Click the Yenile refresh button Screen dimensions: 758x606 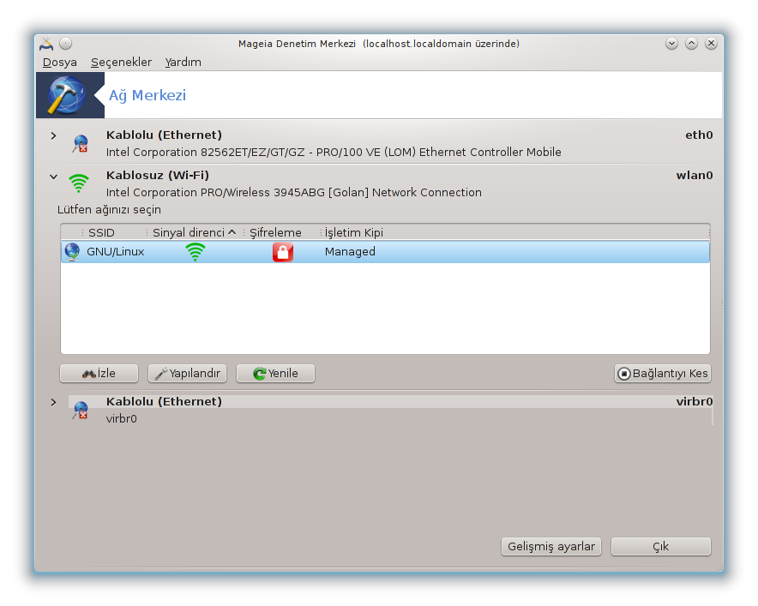click(x=275, y=374)
